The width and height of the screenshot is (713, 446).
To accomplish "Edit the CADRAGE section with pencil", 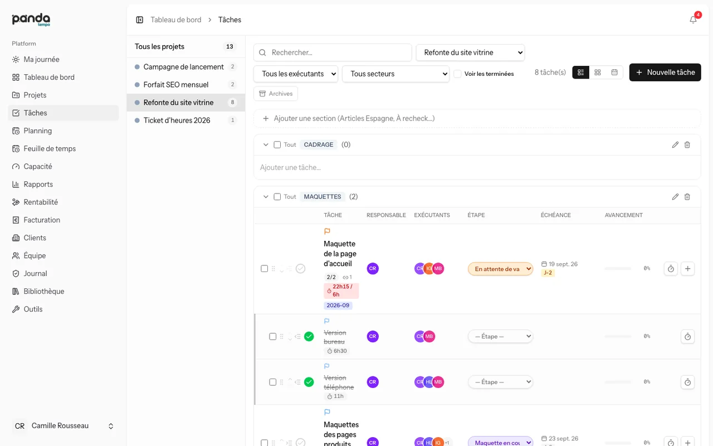I will (x=675, y=144).
